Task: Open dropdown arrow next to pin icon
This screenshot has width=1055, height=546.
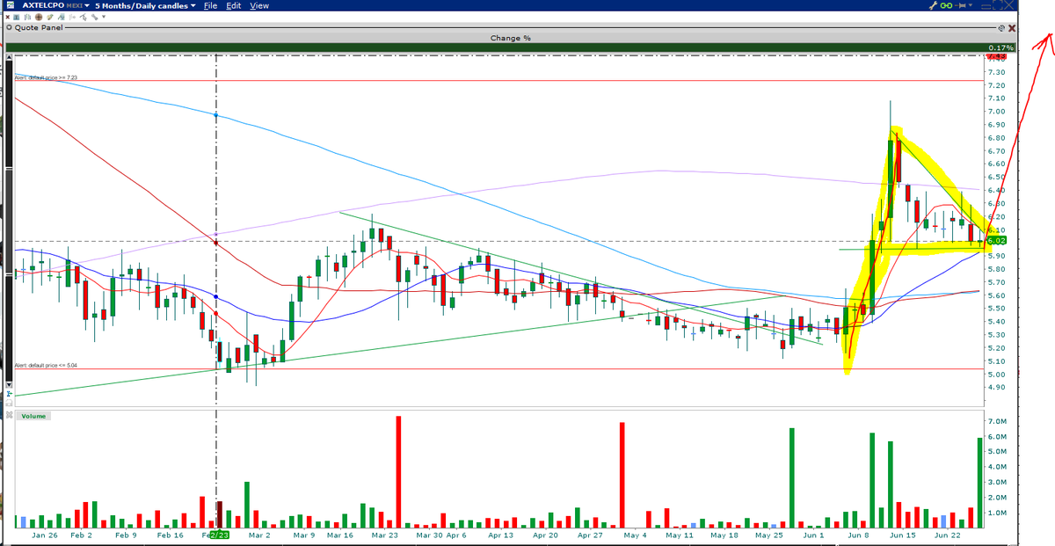Action: coord(971,5)
